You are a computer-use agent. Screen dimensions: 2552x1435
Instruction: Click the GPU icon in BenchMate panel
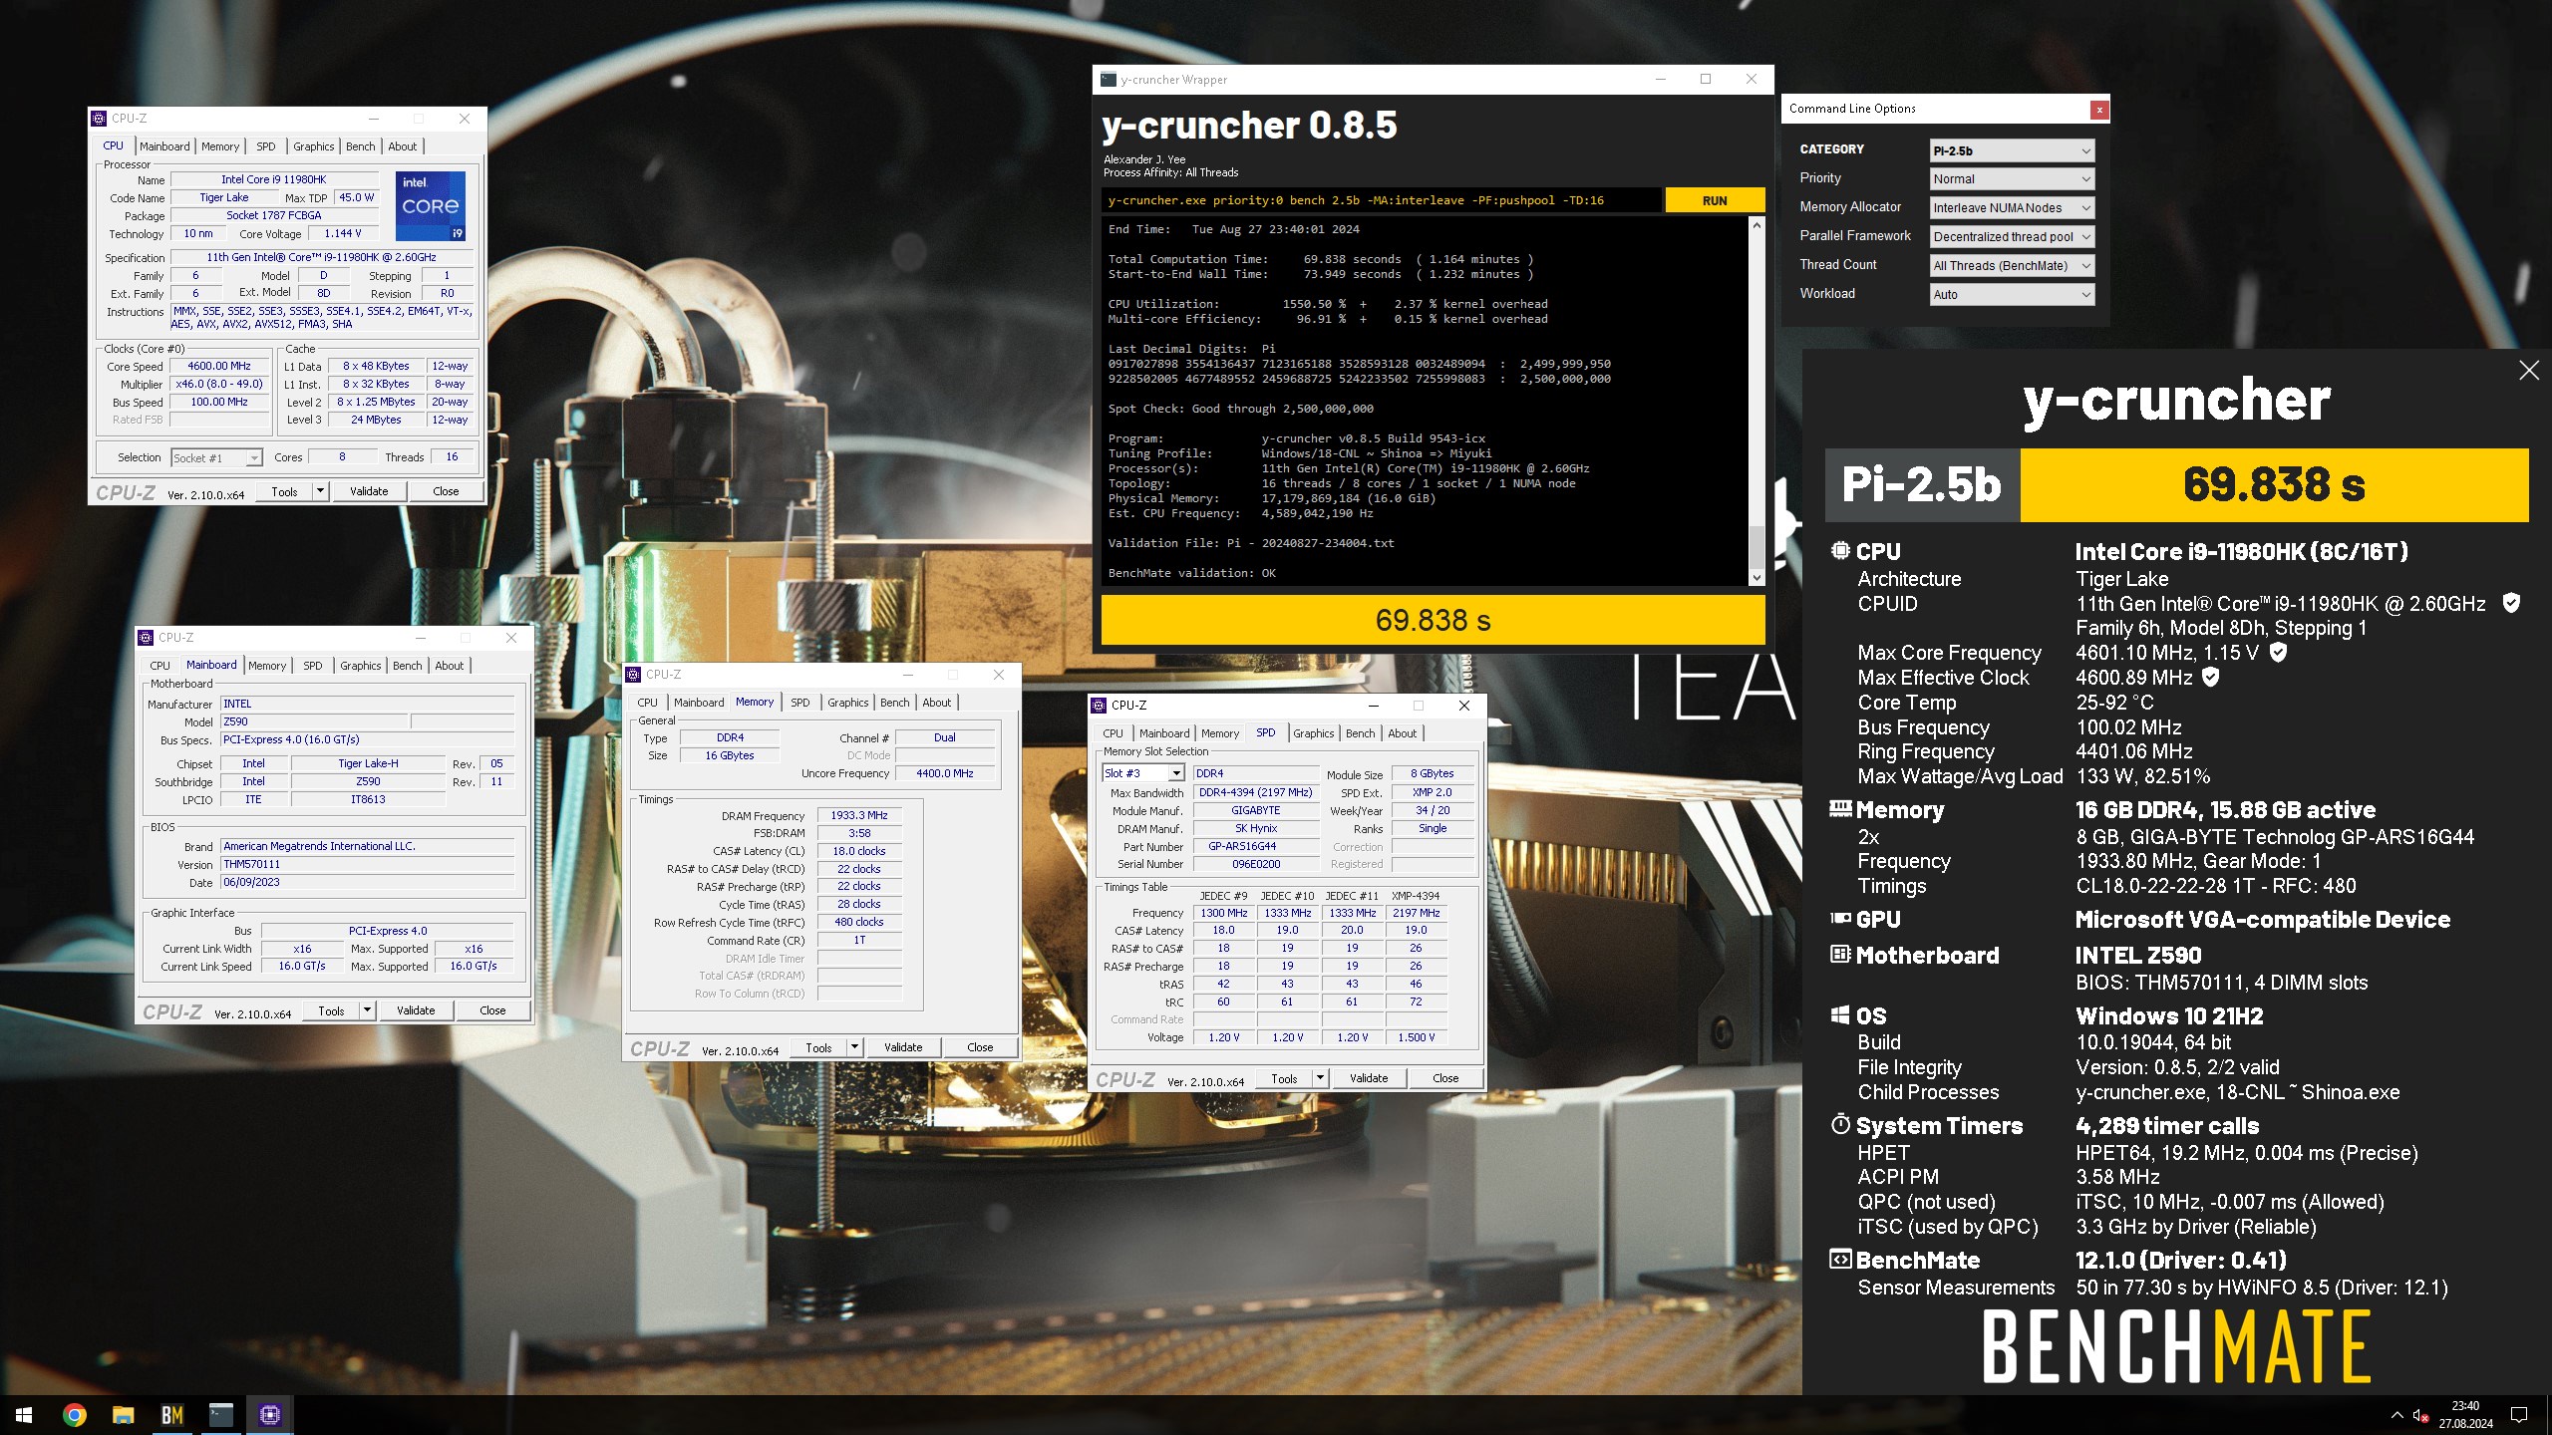1840,919
